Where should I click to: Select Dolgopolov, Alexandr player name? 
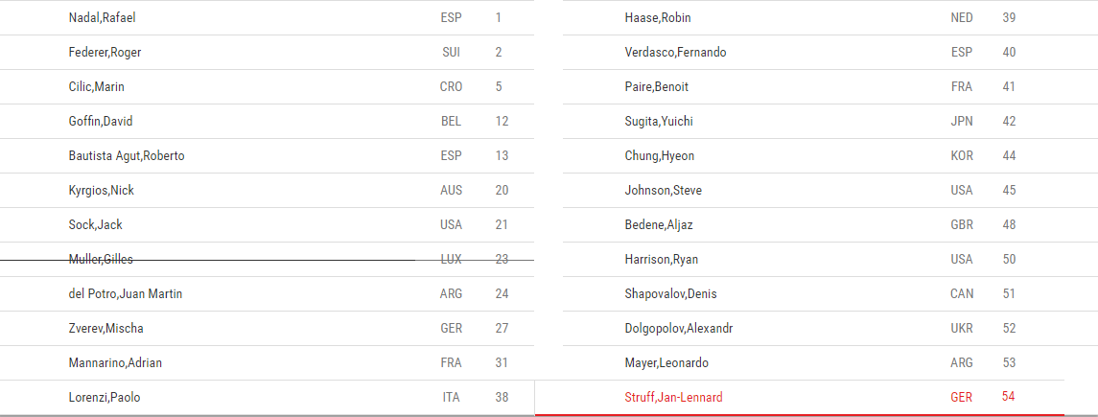[x=679, y=328]
